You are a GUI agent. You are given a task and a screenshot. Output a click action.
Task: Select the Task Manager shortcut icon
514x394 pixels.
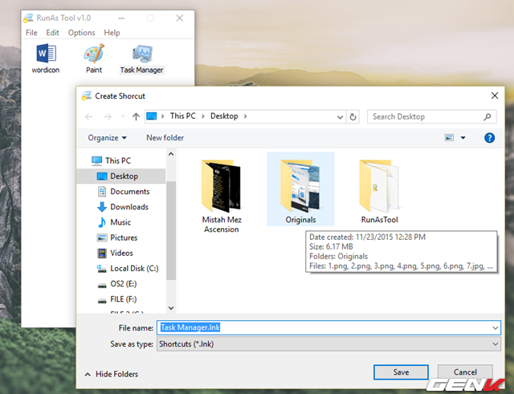[141, 57]
